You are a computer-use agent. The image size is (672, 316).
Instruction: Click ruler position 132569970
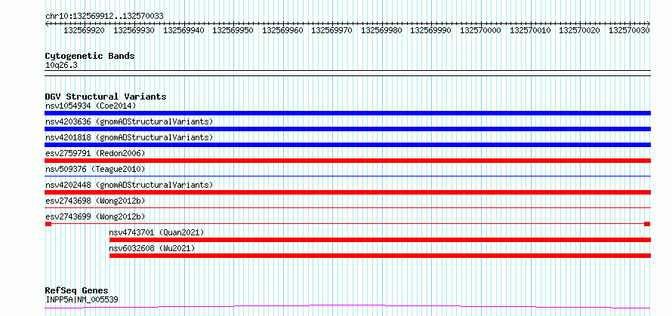point(331,30)
